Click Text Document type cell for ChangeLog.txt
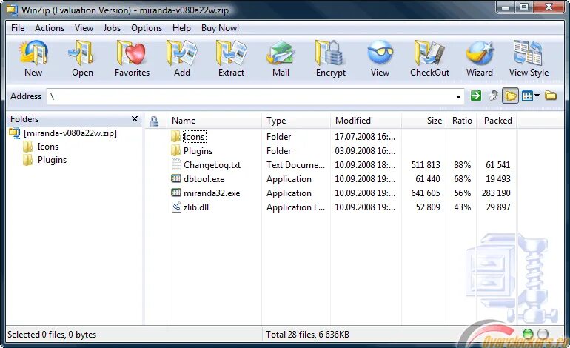Viewport: 570px width, 348px height. coord(295,165)
